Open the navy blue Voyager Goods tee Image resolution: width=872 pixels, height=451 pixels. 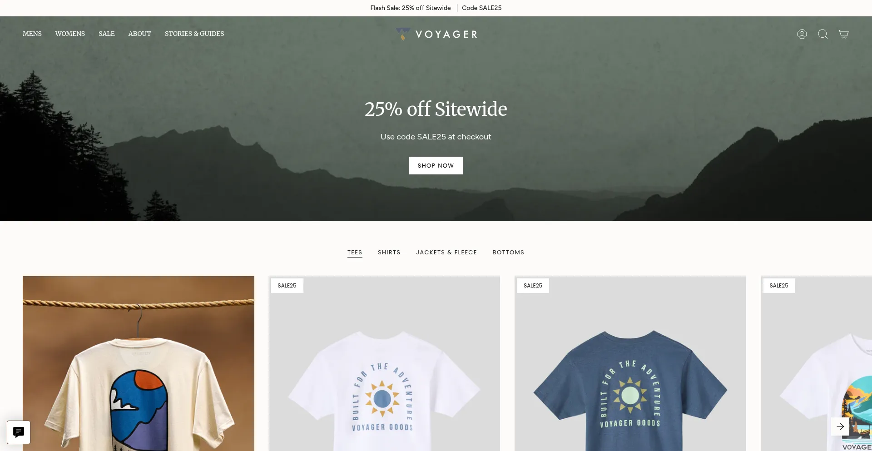click(630, 363)
